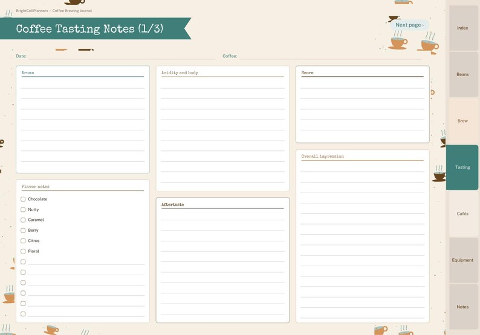
Task: Open the Index tab
Action: pos(462,28)
